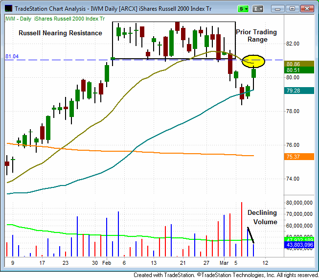The image size is (319, 278).
Task: Click the 60,000,000 volume axis label
Action: 299,226
